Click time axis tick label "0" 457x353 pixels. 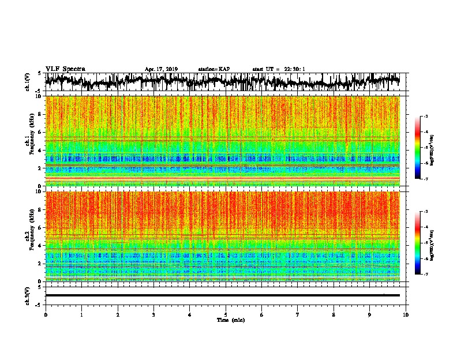(x=46, y=315)
